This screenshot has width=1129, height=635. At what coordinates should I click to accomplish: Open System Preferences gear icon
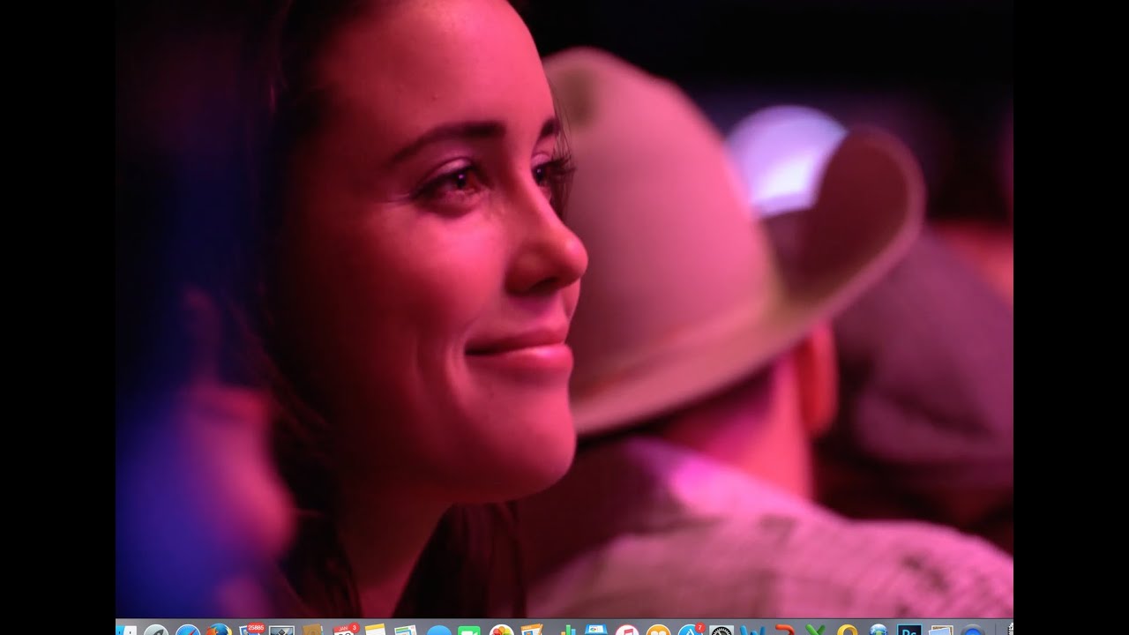click(722, 630)
